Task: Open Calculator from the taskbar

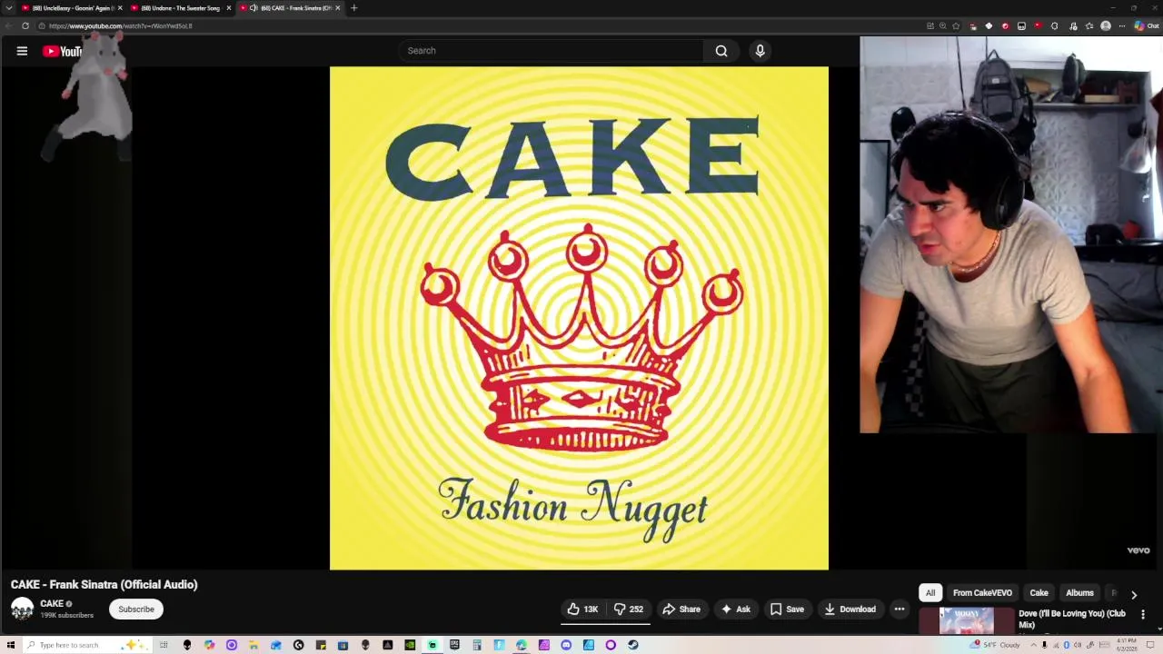Action: (x=477, y=645)
